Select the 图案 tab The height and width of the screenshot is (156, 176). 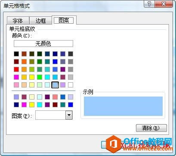64,20
